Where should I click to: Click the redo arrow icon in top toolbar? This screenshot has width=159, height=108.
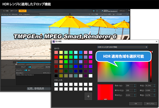(x=97, y=11)
